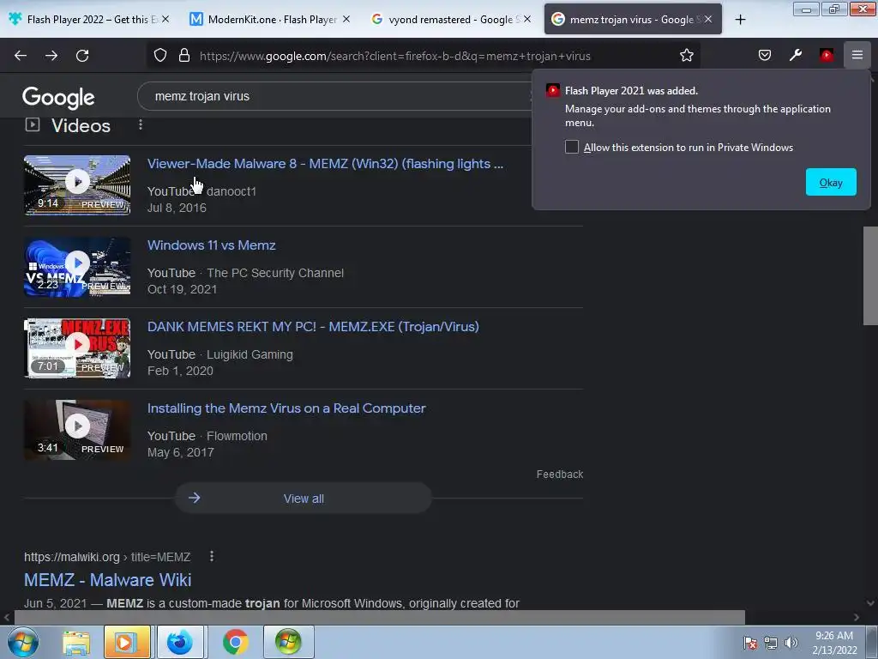Close the vyond remastered tab
Image resolution: width=878 pixels, height=659 pixels.
point(527,20)
